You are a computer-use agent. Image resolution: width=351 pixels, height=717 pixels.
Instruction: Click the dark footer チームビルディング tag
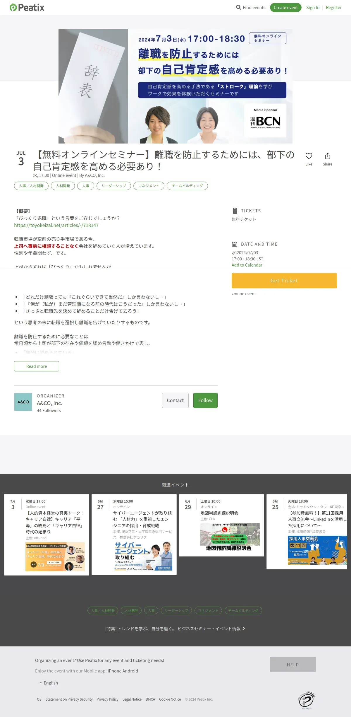pos(243,610)
